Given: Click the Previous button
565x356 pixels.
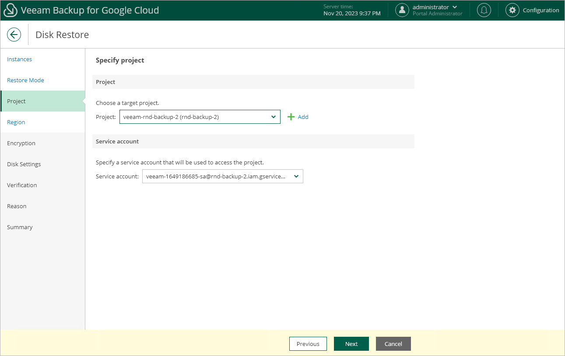Looking at the screenshot, I should 308,344.
